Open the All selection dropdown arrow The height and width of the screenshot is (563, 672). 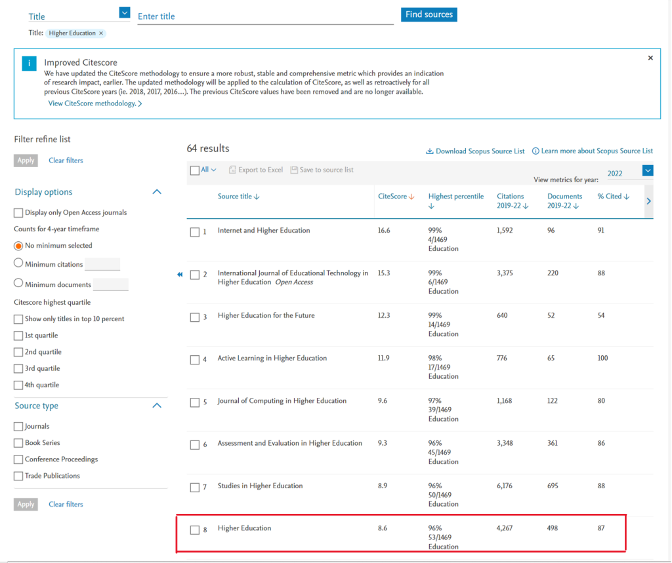213,170
